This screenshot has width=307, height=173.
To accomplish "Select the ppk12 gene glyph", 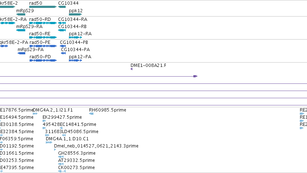I will pyautogui.click(x=75, y=14).
